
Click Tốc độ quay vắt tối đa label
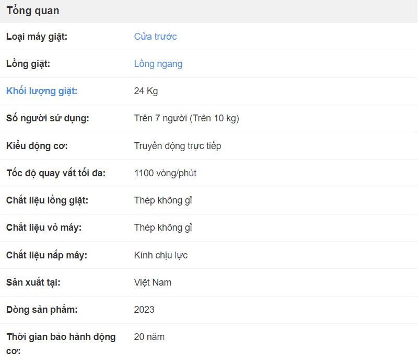coord(56,173)
